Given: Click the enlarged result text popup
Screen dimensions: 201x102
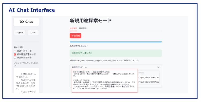Looking at the screenshot, I should click(105, 81).
